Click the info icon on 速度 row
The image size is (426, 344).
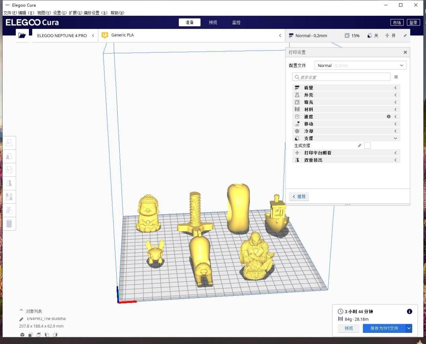(389, 117)
